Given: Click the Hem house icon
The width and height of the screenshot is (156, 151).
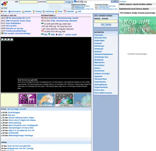Looking at the screenshot, I should coord(2,12).
